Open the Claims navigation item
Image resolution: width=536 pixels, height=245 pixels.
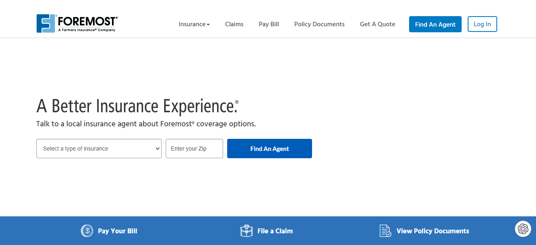tap(234, 24)
